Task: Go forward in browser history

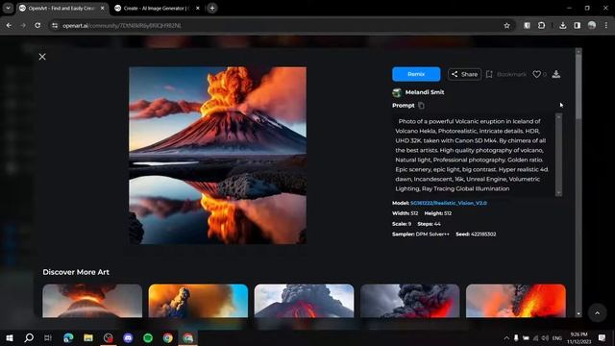Action: 23,26
